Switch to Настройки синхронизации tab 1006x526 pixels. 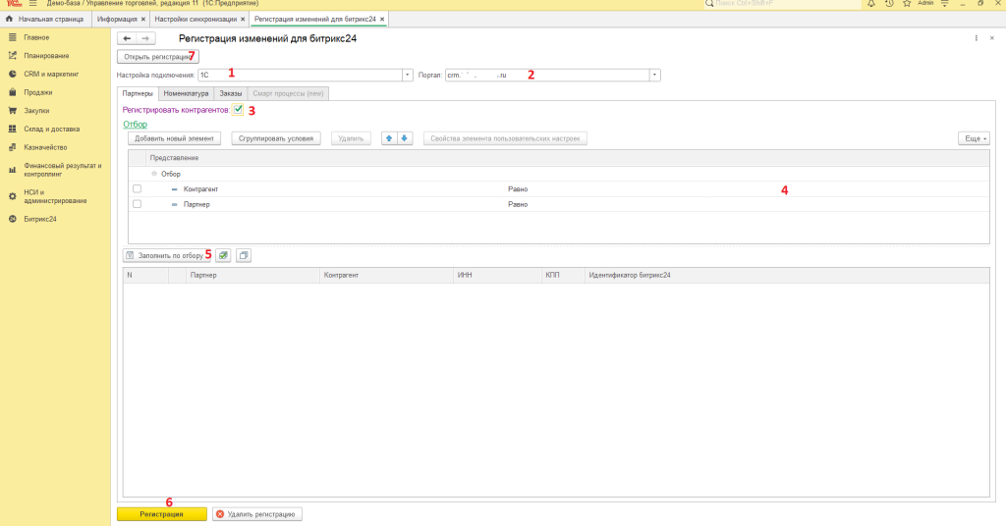pyautogui.click(x=196, y=20)
